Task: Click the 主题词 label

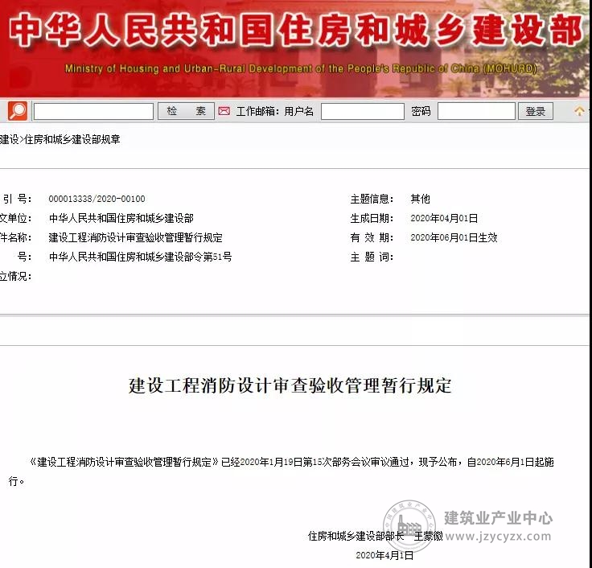Action: coord(372,257)
